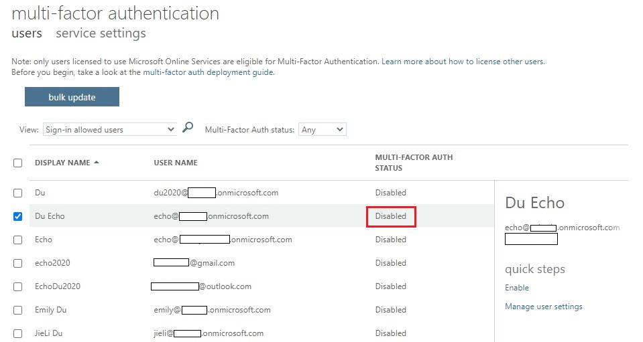Click the search magnifier icon
643x342 pixels.
pos(188,127)
